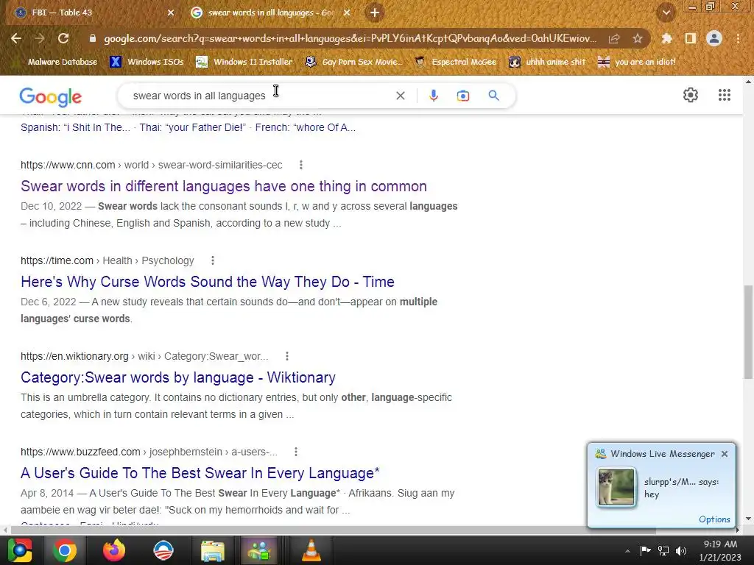
Task: Open more options for Wiktionary result
Action: click(287, 356)
